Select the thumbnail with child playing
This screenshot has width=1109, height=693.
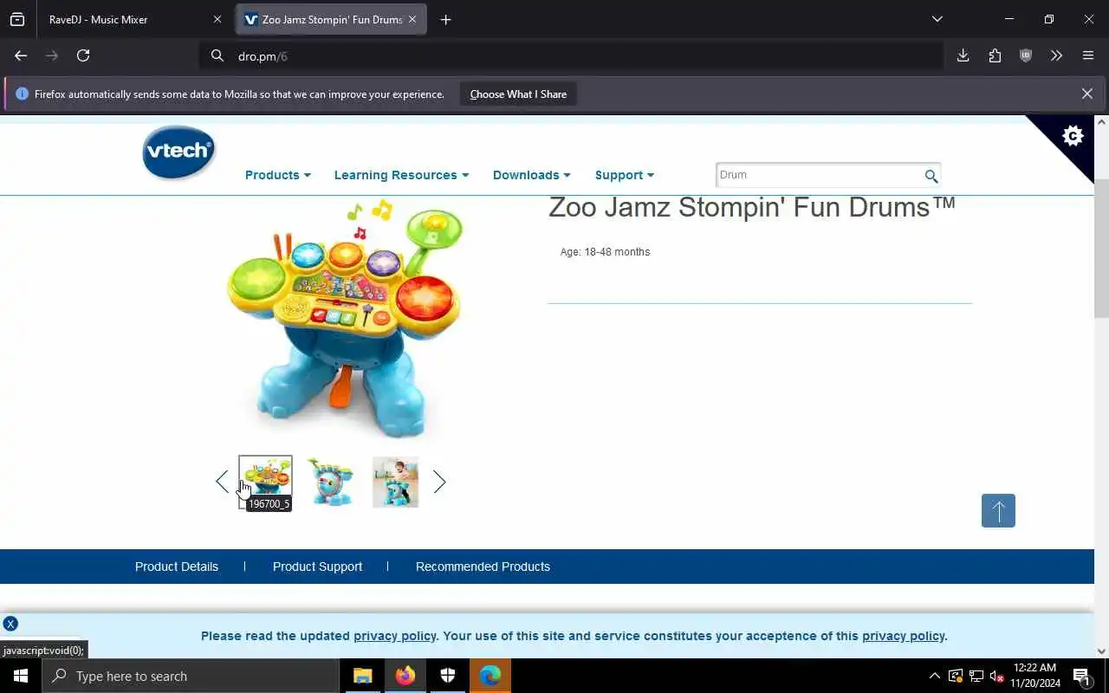(x=396, y=482)
